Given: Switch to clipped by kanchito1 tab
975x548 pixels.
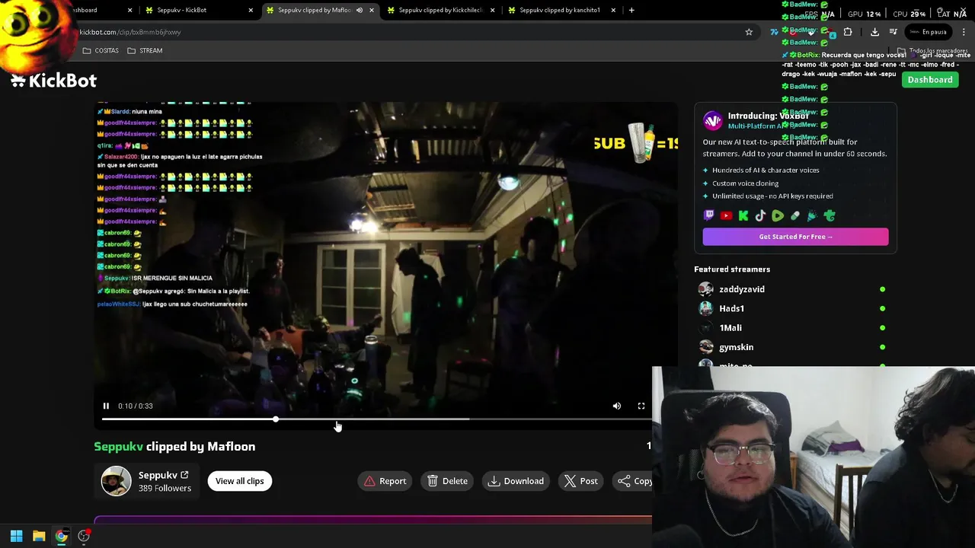Looking at the screenshot, I should tap(560, 10).
